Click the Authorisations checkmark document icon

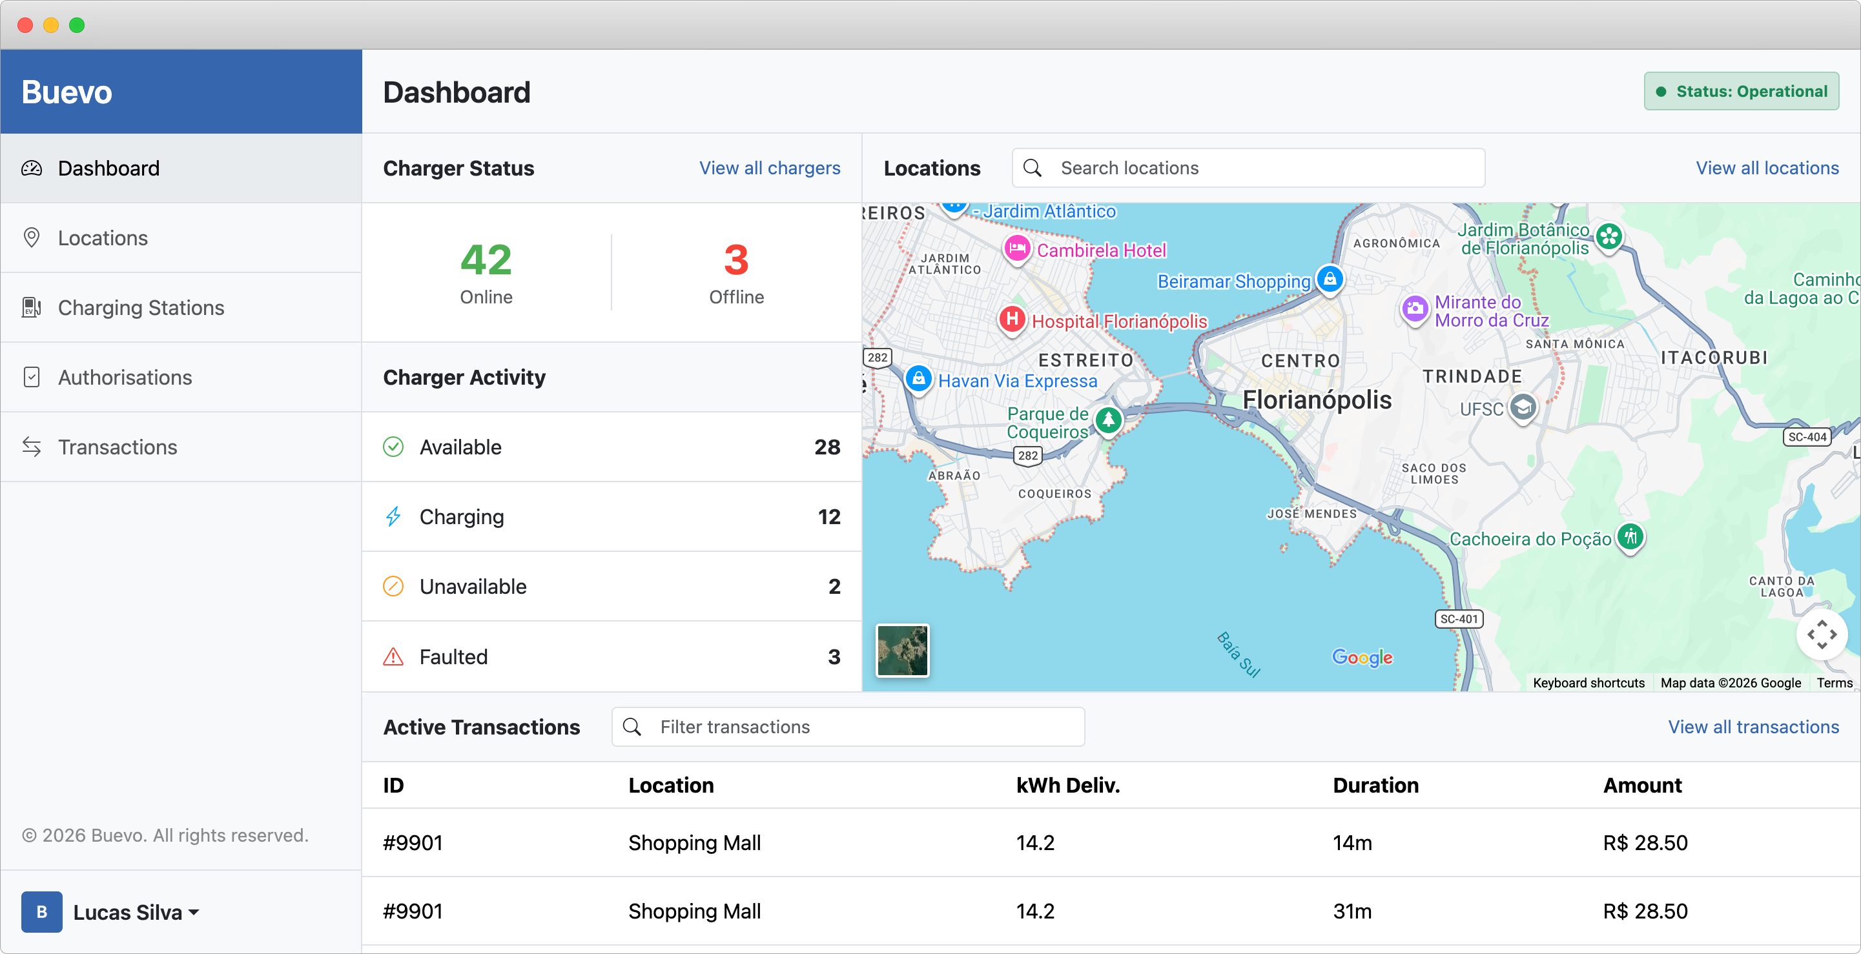point(32,377)
